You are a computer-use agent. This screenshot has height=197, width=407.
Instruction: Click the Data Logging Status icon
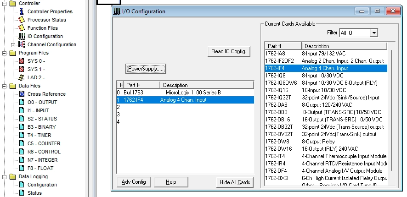tap(22, 193)
